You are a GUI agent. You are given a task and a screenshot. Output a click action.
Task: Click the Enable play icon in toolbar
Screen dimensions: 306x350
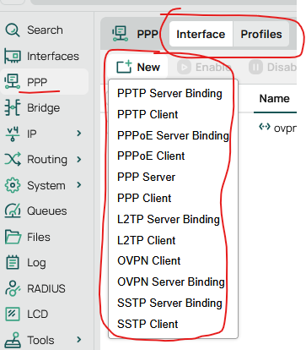coord(184,68)
